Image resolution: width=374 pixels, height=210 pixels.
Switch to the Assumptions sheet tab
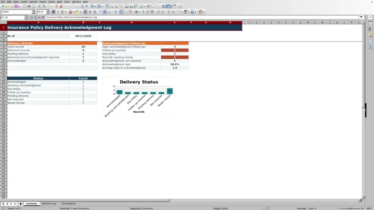69,203
